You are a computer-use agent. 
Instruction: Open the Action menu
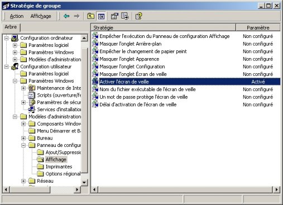coord(17,16)
